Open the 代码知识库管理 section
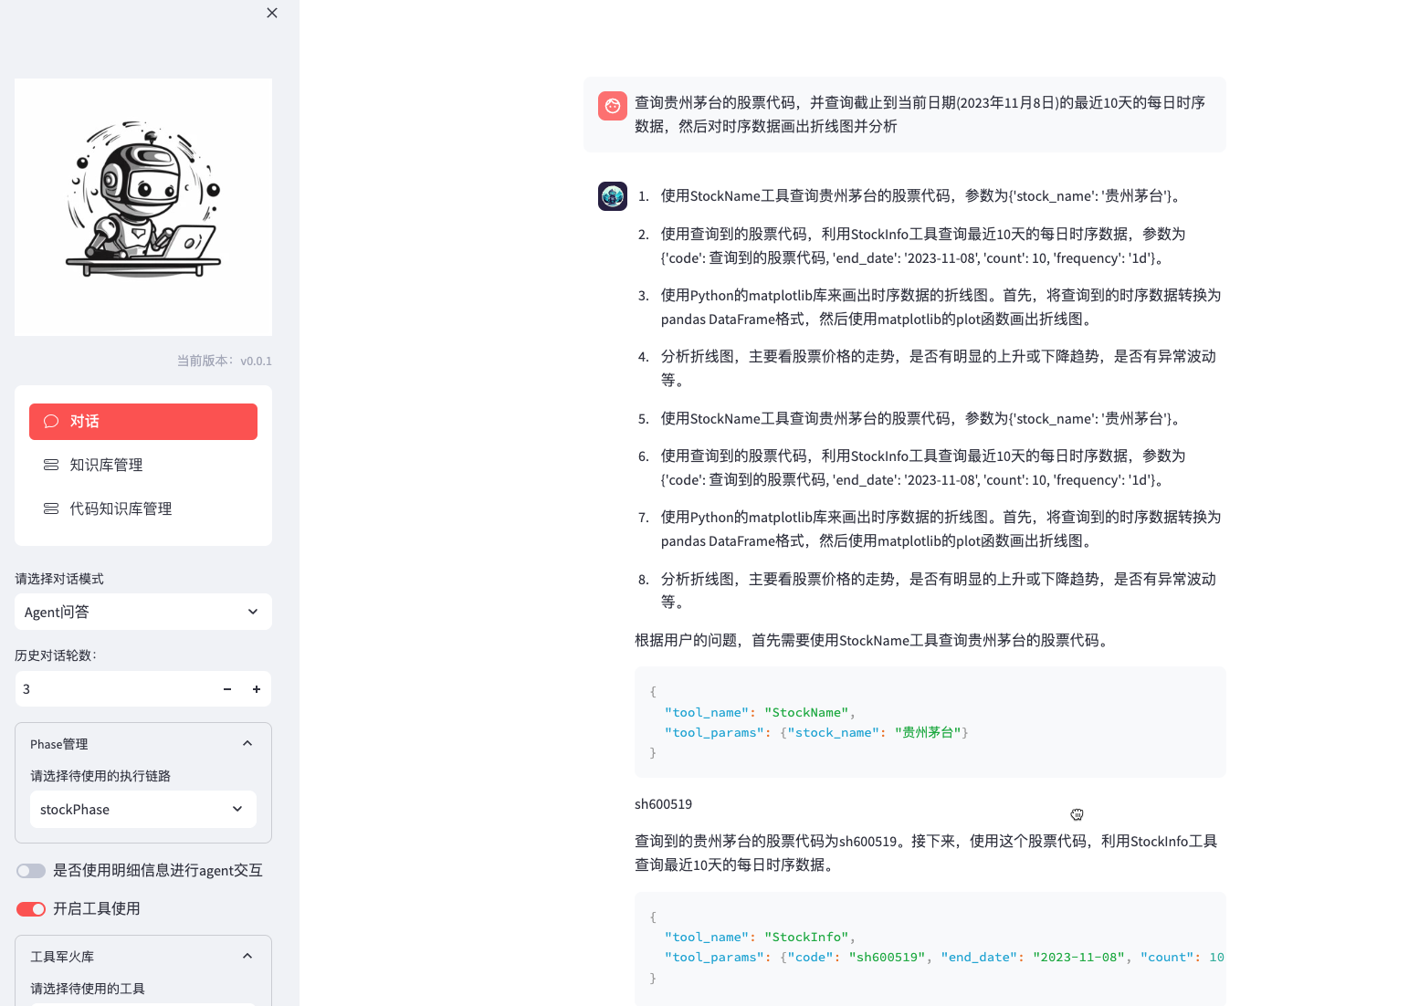Screen dimensions: 1419x1006 (x=121, y=508)
